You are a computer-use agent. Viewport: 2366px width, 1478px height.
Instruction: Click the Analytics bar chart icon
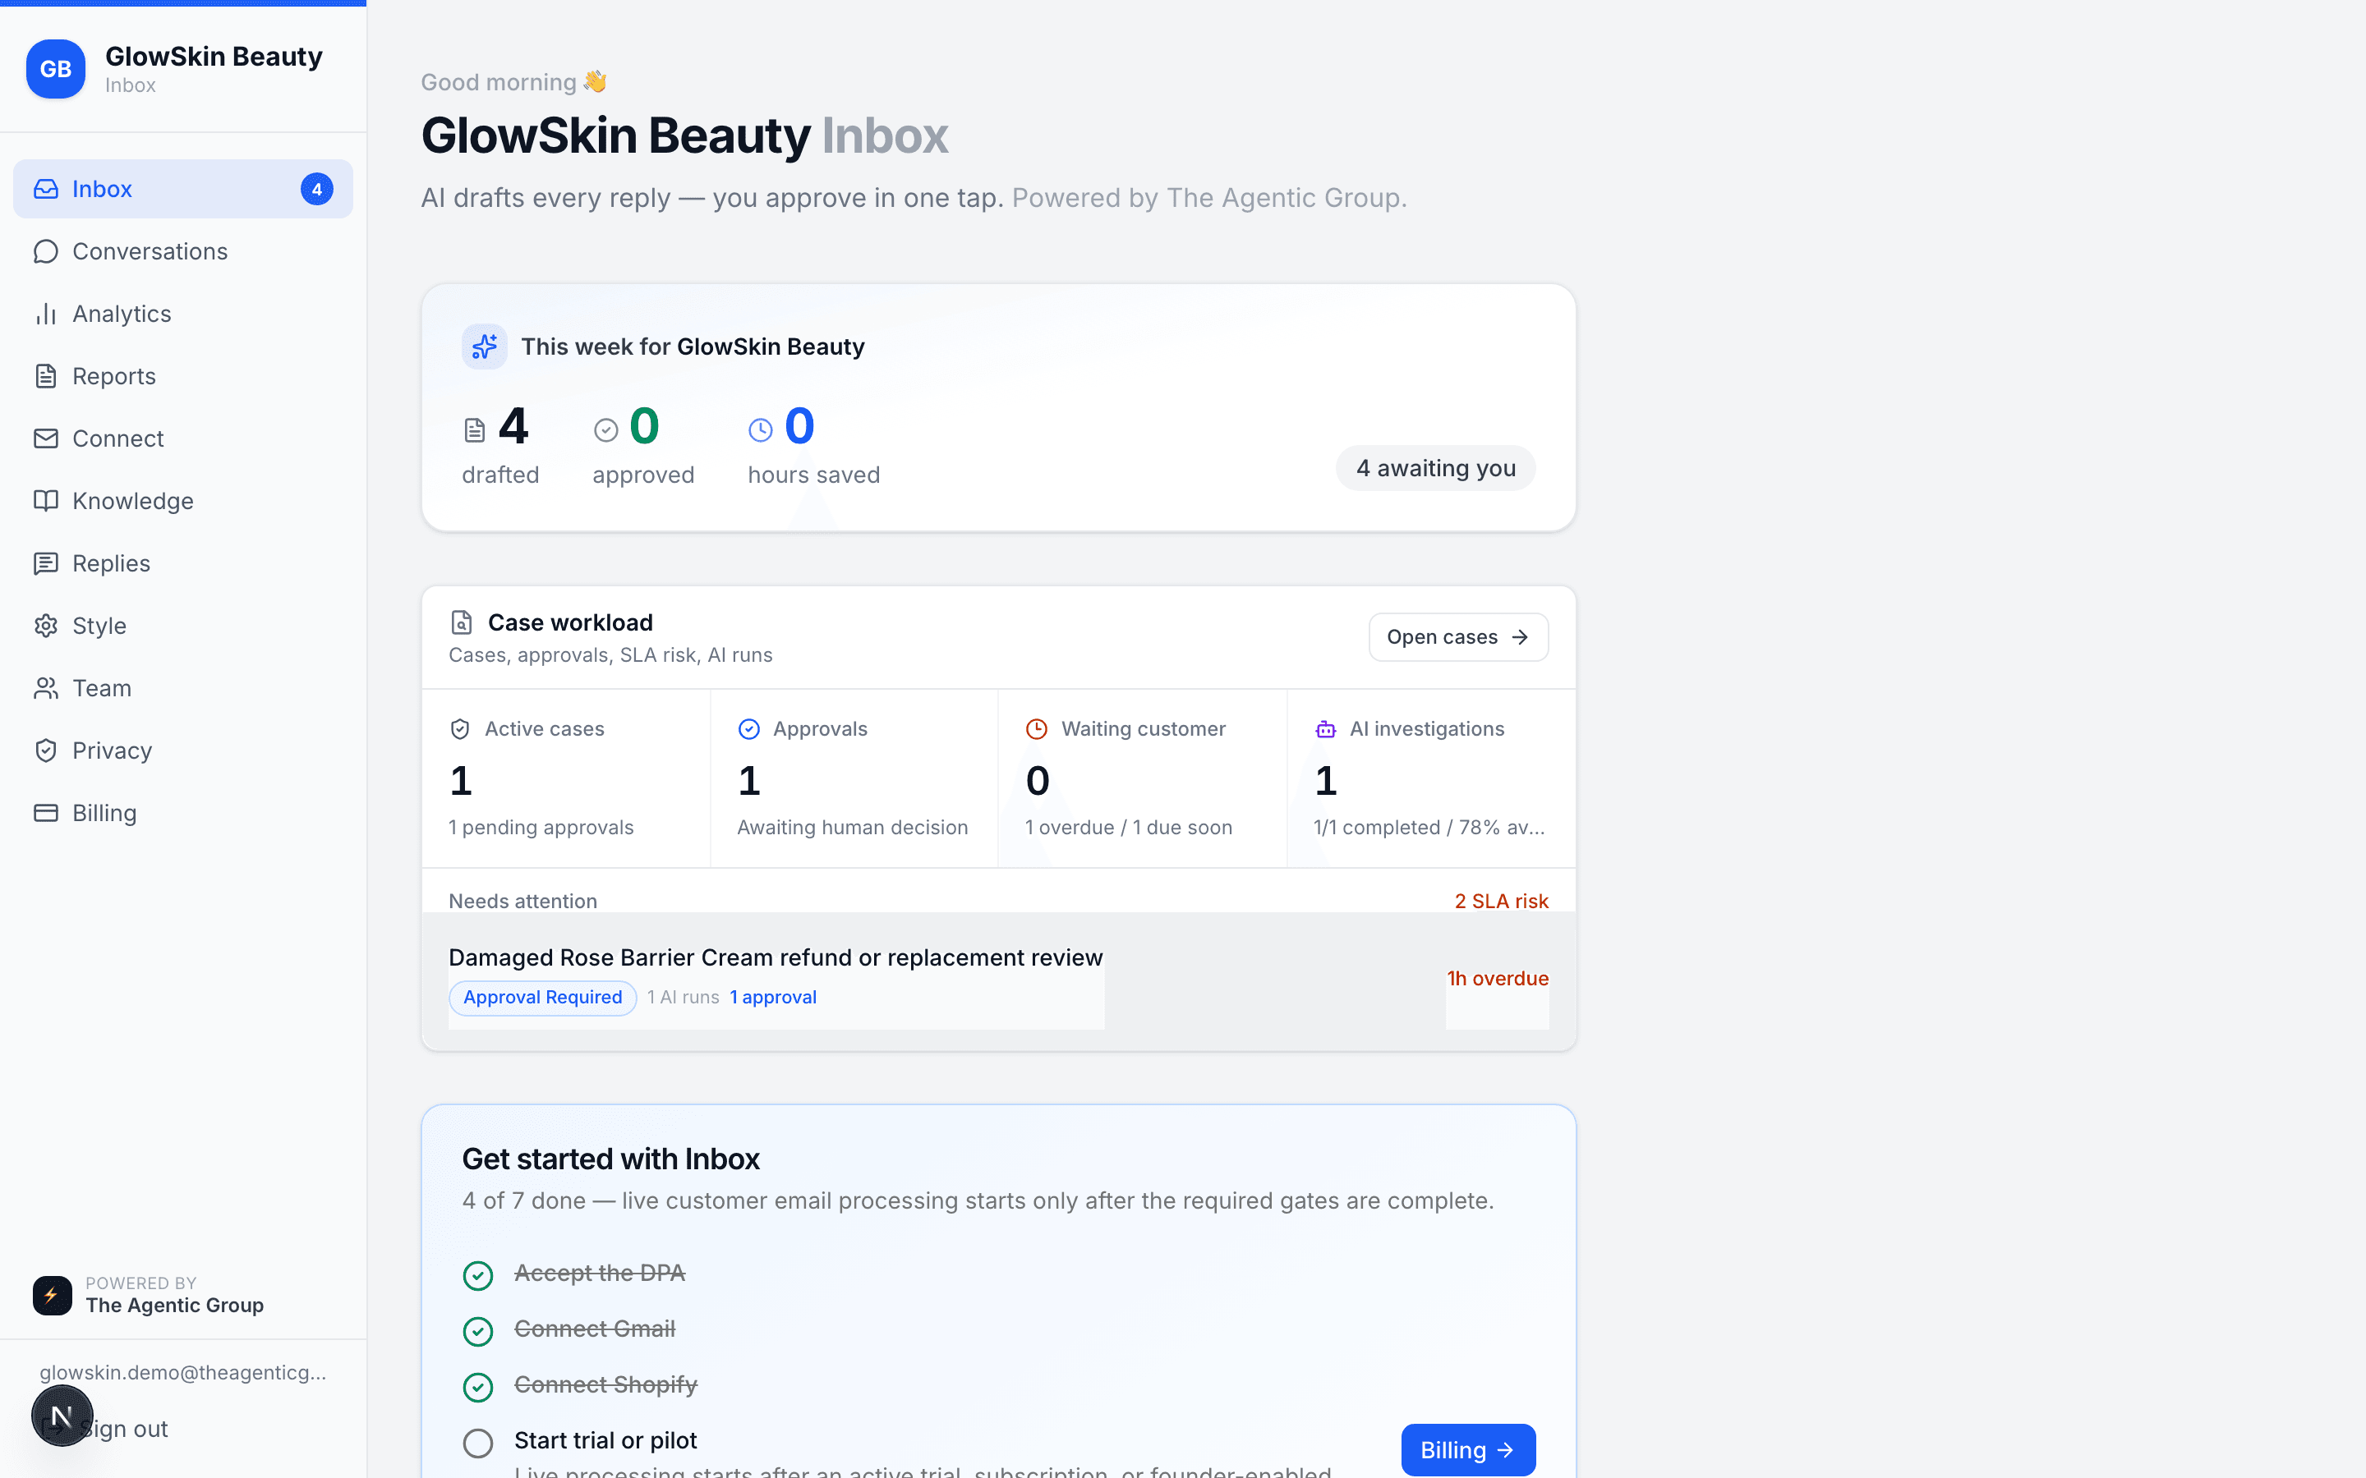[46, 314]
